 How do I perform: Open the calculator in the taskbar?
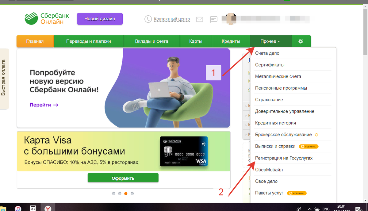click(33, 208)
